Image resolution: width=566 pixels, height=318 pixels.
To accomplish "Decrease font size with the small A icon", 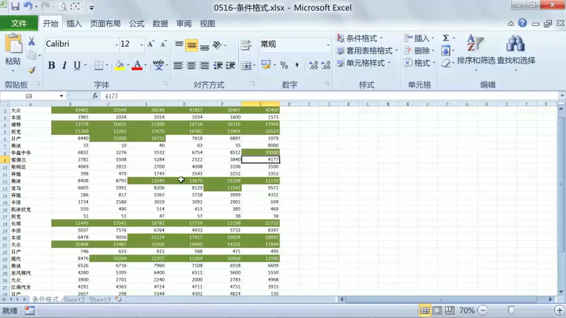I will (163, 44).
